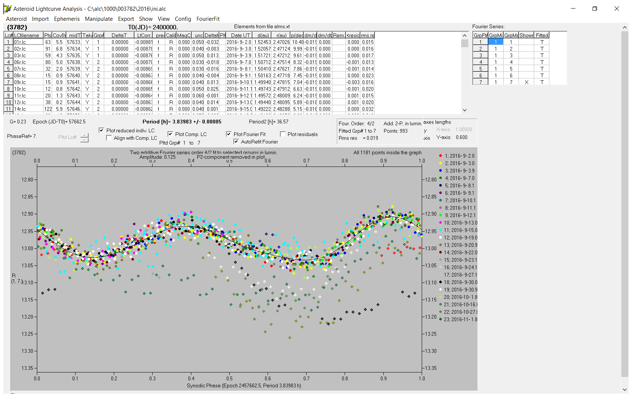Click the main window scrollbar up arrow

tap(625, 27)
